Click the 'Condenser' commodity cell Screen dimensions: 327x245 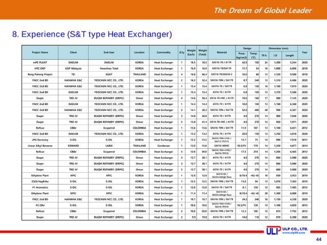coord(164,146)
